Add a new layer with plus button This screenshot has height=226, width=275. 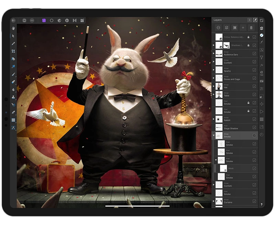(x=243, y=27)
